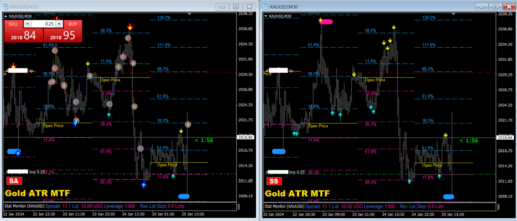Click the 111.8% level label in left chart
Viewport: 517px width, 221px height.
pyautogui.click(x=164, y=45)
